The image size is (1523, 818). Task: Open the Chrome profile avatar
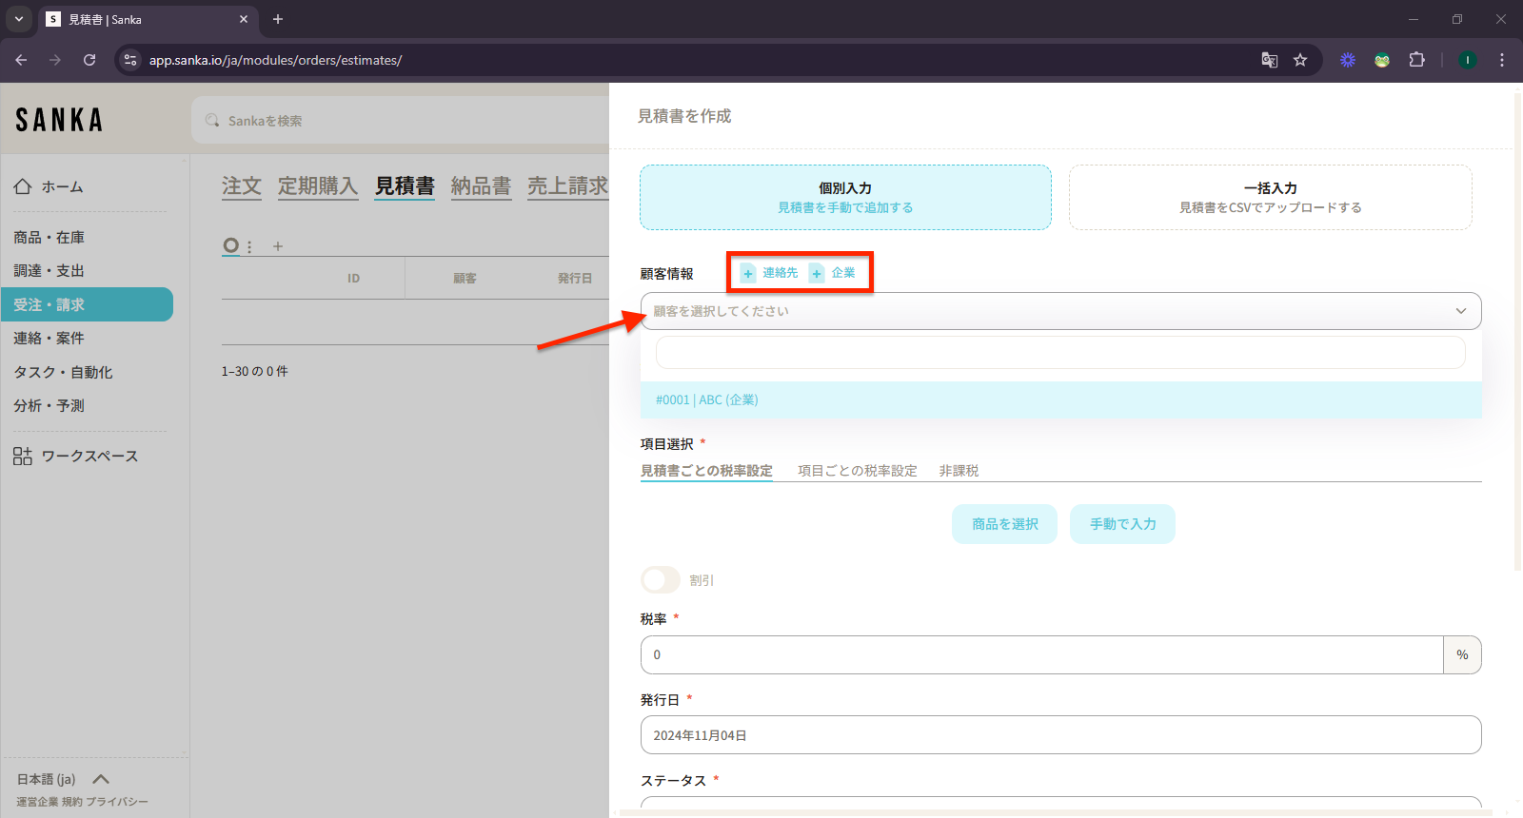(1468, 60)
